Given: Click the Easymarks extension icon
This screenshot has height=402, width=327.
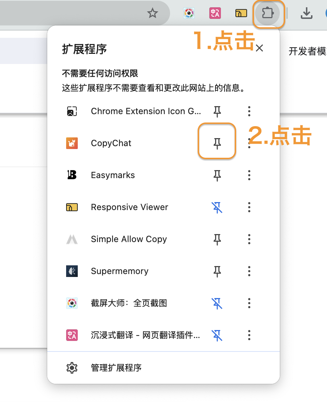Looking at the screenshot, I should click(x=72, y=175).
